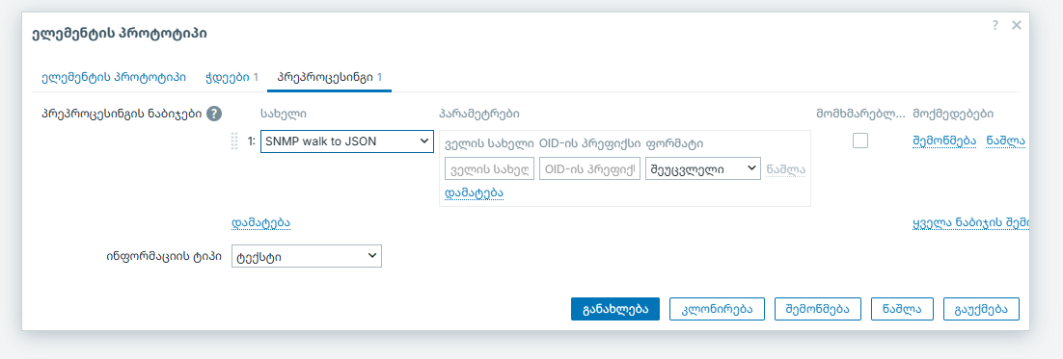Click the გაუქმება button
The image size is (1063, 359).
[982, 308]
